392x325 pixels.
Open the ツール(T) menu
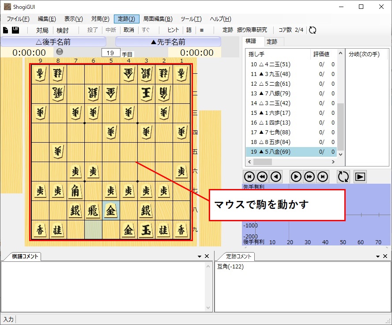click(191, 19)
